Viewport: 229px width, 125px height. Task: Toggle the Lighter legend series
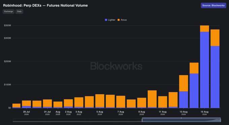coord(110,20)
